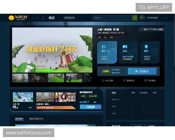175x140 pixels.
Task: Click the bundle price ¥29.7
Action: [84, 102]
